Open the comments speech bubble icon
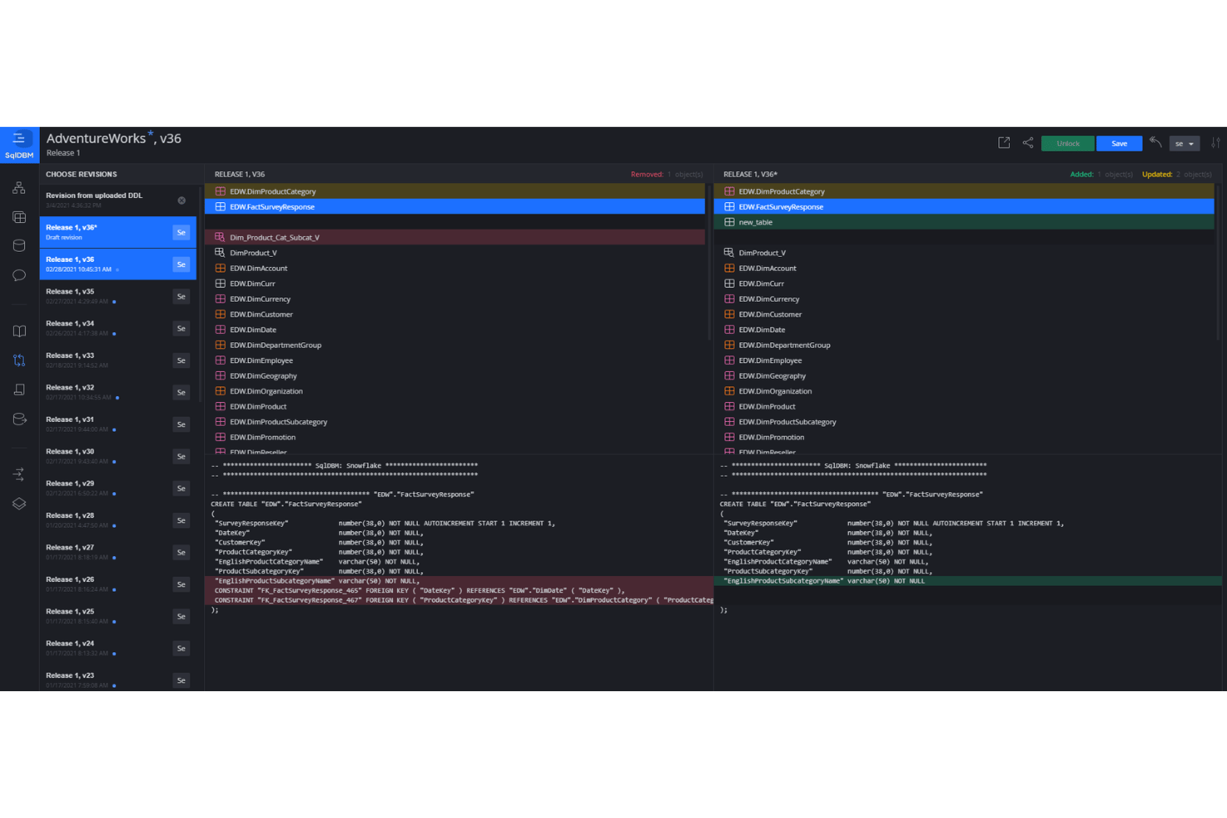Viewport: 1227px width, 818px height. point(19,275)
